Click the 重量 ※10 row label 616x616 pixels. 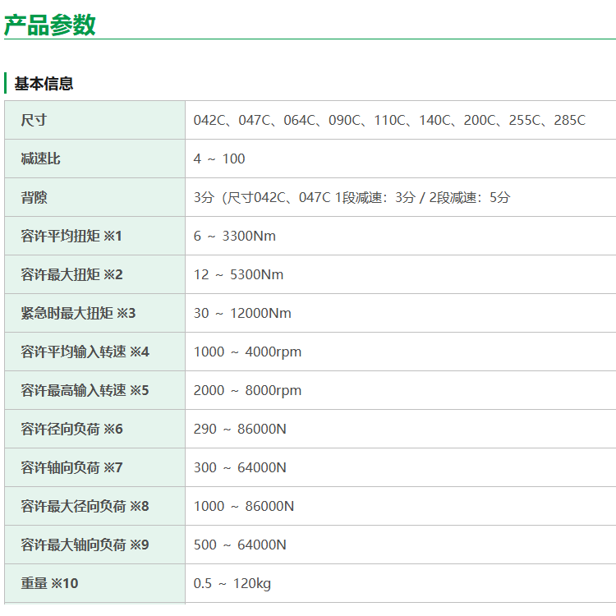[49, 583]
